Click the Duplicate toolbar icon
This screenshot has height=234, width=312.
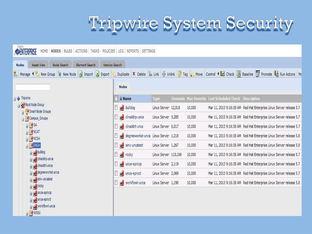pyautogui.click(x=114, y=74)
